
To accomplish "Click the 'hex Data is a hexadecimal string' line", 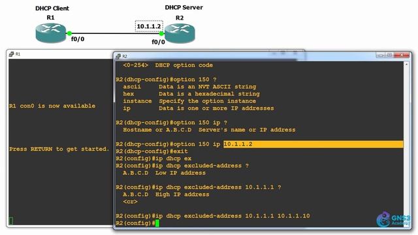I will [191, 94].
